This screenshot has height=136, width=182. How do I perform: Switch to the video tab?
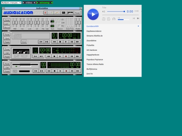pos(29,3)
